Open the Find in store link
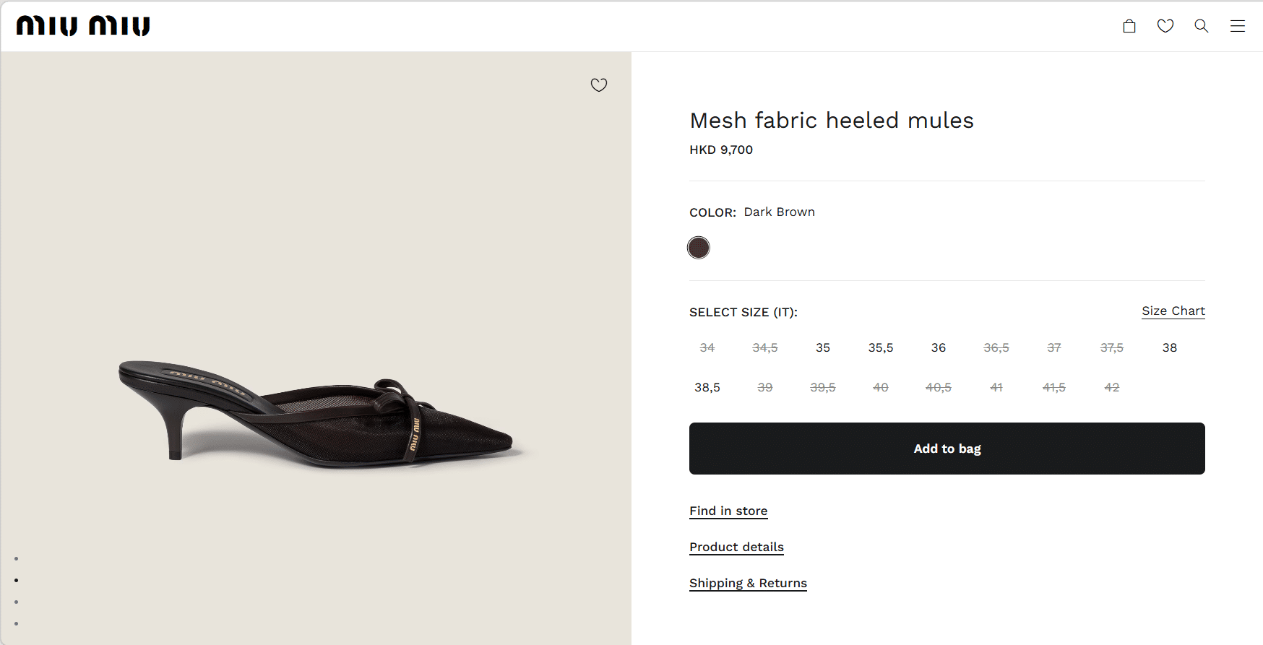 [x=728, y=511]
